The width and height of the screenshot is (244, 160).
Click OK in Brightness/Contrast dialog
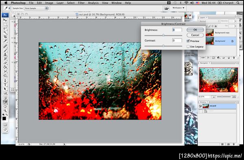coord(195,30)
